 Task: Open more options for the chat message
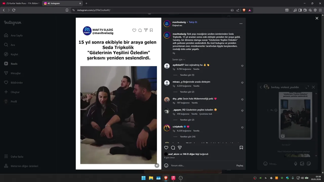coord(268,110)
